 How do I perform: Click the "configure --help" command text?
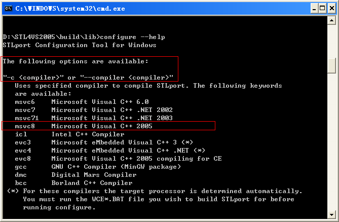133,37
